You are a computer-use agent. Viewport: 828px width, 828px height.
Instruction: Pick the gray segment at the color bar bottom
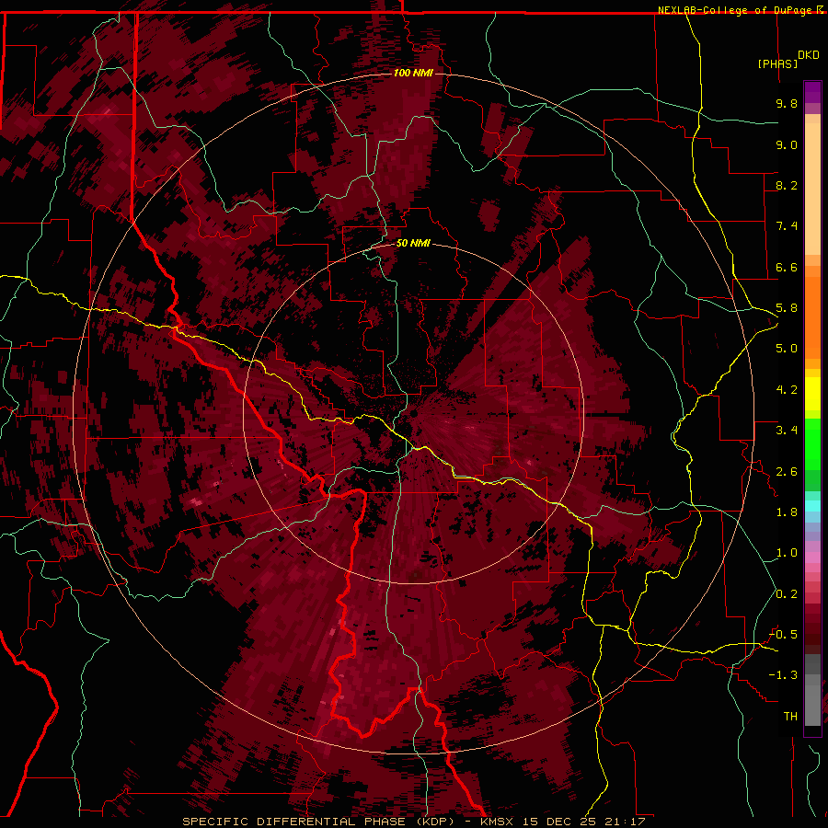[x=812, y=698]
